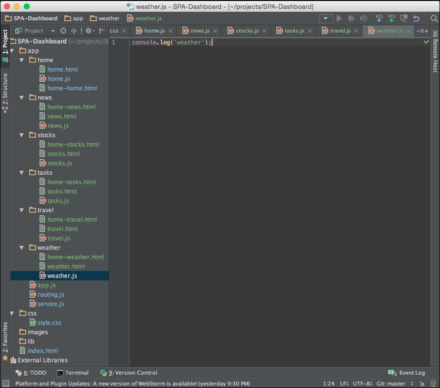Run the project with the green Run icon

click(x=338, y=18)
